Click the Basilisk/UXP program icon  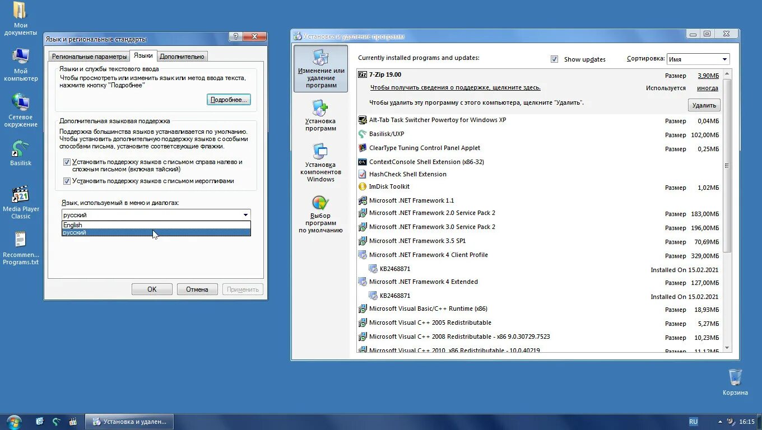[363, 134]
